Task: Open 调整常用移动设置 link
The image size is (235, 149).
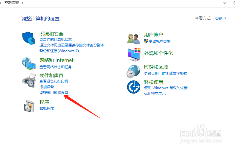Action: [54, 92]
